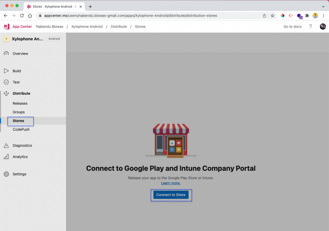Viewport: 329px width, 231px height.
Task: Click the Android platform badge
Action: click(54, 39)
